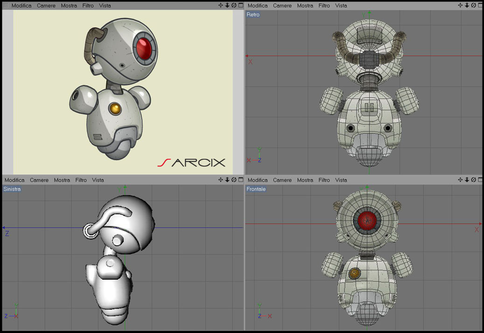Image resolution: width=484 pixels, height=333 pixels.
Task: Toggle maximize icon of the Retro viewport
Action: click(x=480, y=5)
